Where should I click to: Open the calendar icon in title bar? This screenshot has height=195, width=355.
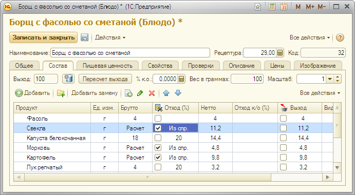click(x=284, y=7)
